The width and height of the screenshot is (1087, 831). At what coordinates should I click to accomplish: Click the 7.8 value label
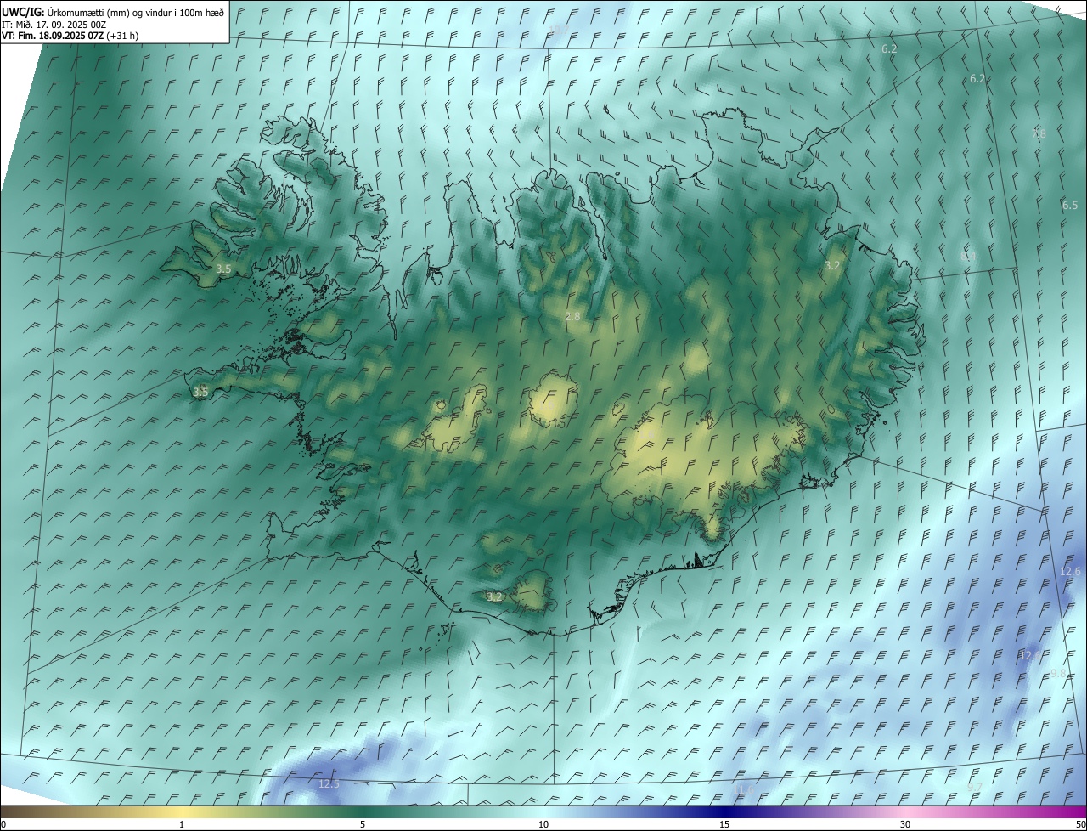1039,134
